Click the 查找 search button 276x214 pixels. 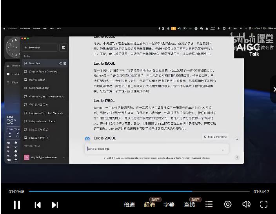tap(189, 205)
